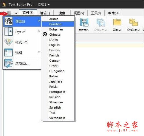144x136 pixels.
Task: Click the 全部保存(V) label
Action: 100,30
